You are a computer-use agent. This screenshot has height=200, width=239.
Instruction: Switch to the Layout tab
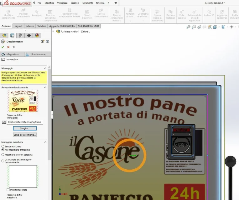18,26
